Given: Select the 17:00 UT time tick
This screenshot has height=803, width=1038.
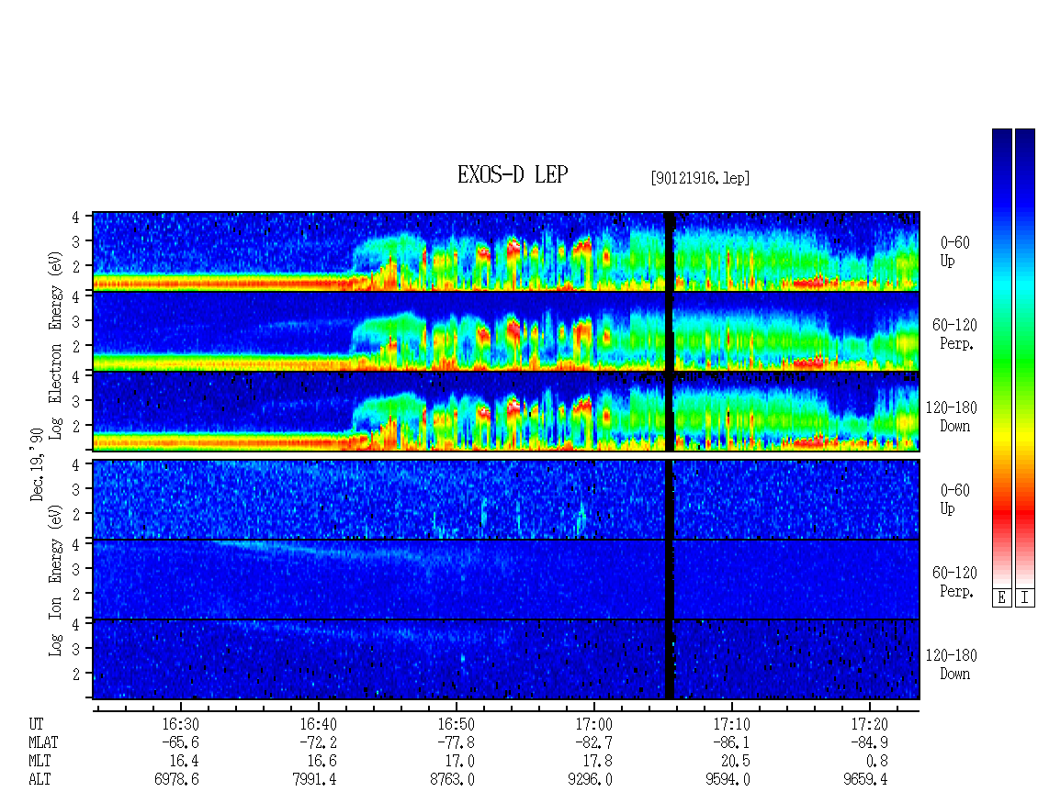Looking at the screenshot, I should point(593,724).
